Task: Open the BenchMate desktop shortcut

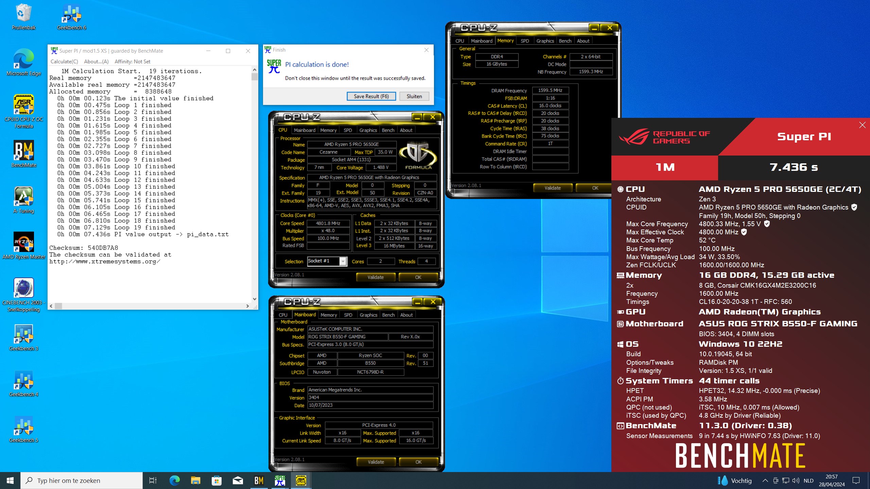Action: click(23, 155)
